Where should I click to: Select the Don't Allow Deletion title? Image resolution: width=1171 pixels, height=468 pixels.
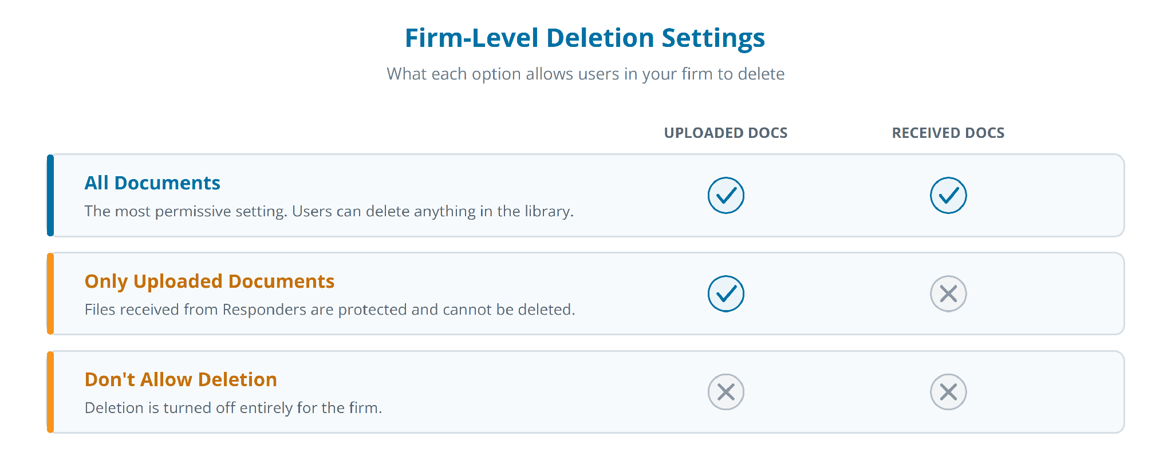point(181,380)
